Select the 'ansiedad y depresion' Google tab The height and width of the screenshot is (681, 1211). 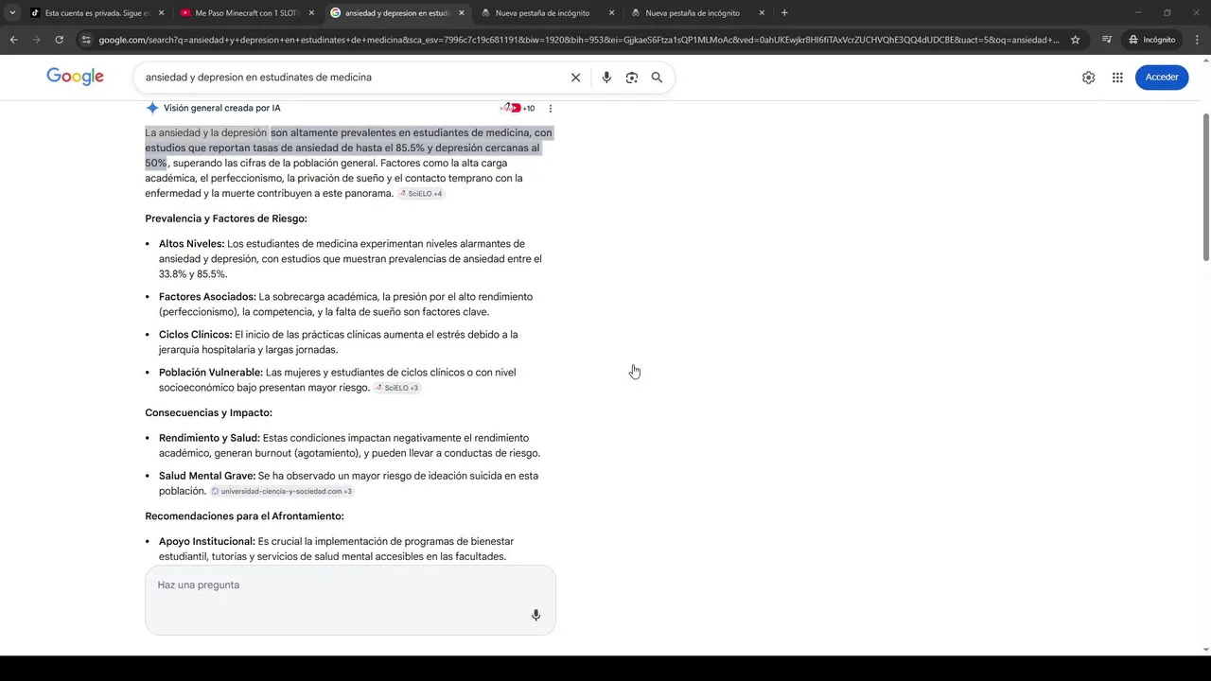click(x=397, y=13)
